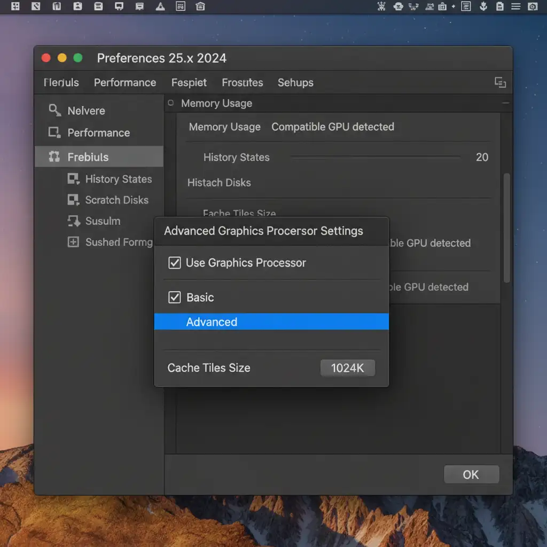The width and height of the screenshot is (547, 547).
Task: Open the Cache Tiles Size 1024K dropdown
Action: point(347,368)
